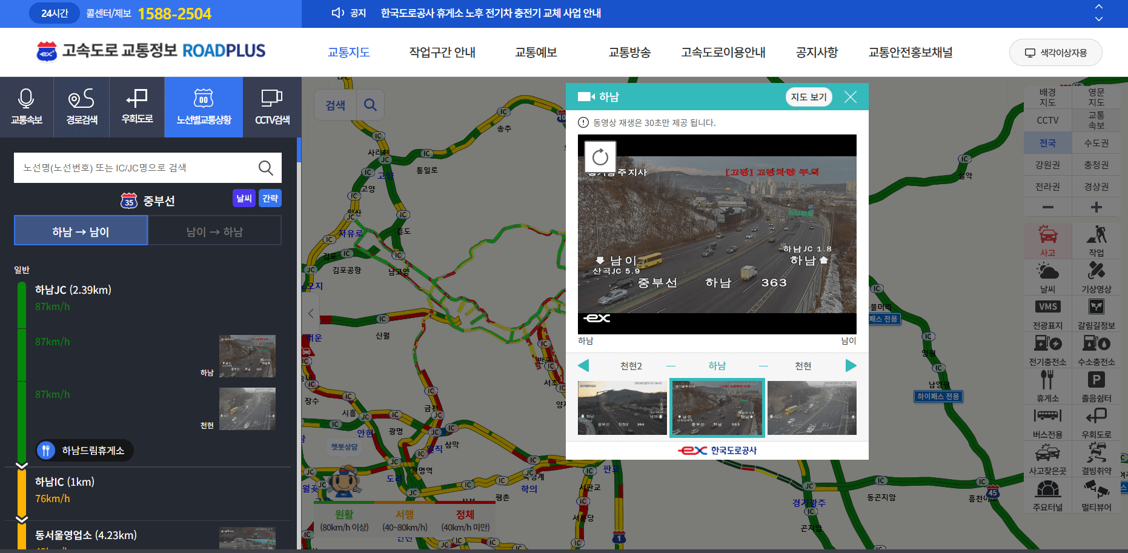
Task: Toggle the 전기충전소 EV charger layer
Action: click(1047, 349)
